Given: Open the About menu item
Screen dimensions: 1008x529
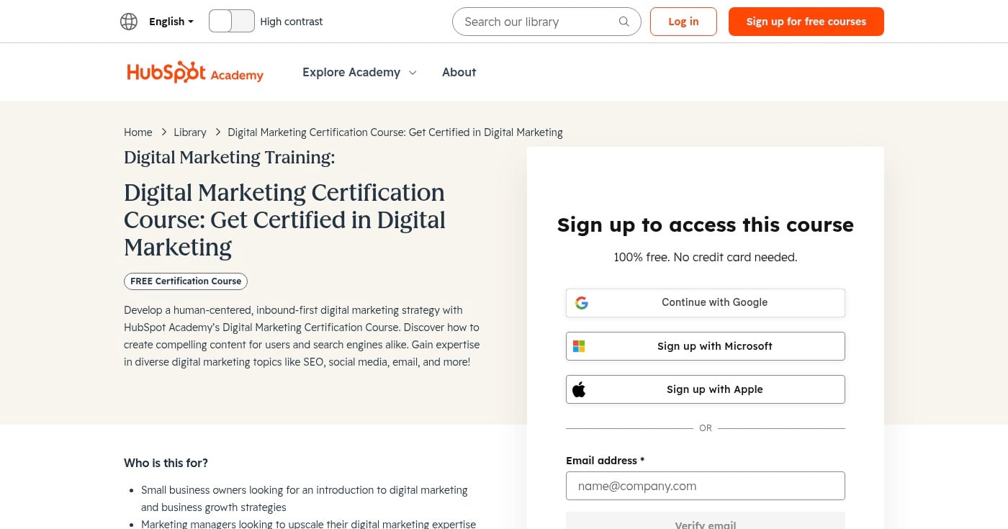Looking at the screenshot, I should pyautogui.click(x=459, y=72).
